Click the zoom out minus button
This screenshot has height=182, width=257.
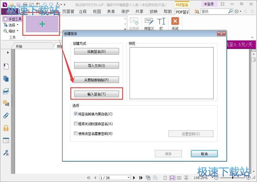(x=216, y=178)
